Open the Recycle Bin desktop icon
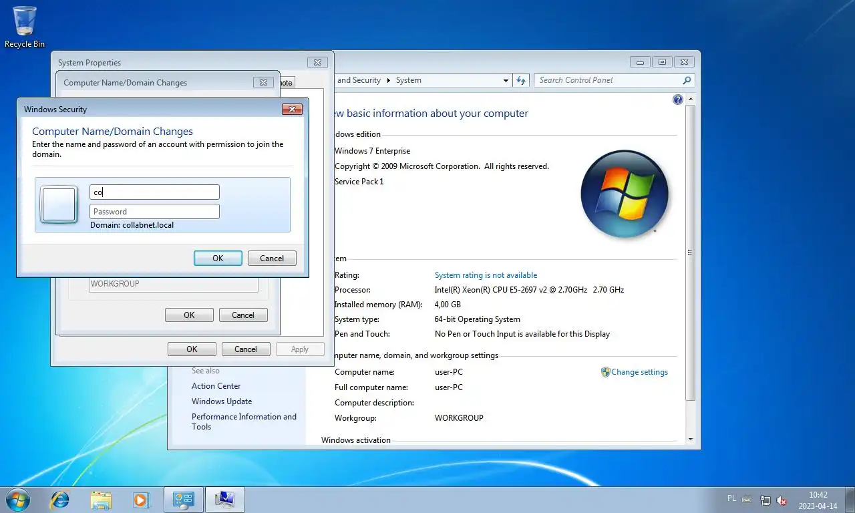855x513 pixels. [x=25, y=27]
